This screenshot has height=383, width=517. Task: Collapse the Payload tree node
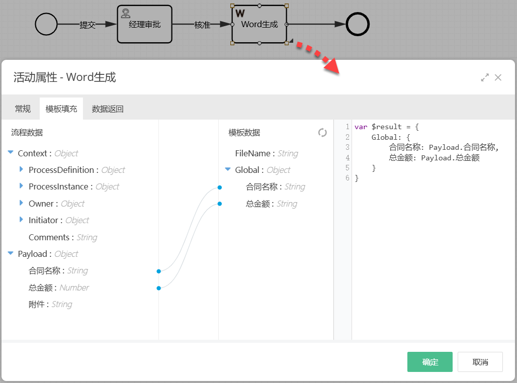click(11, 254)
